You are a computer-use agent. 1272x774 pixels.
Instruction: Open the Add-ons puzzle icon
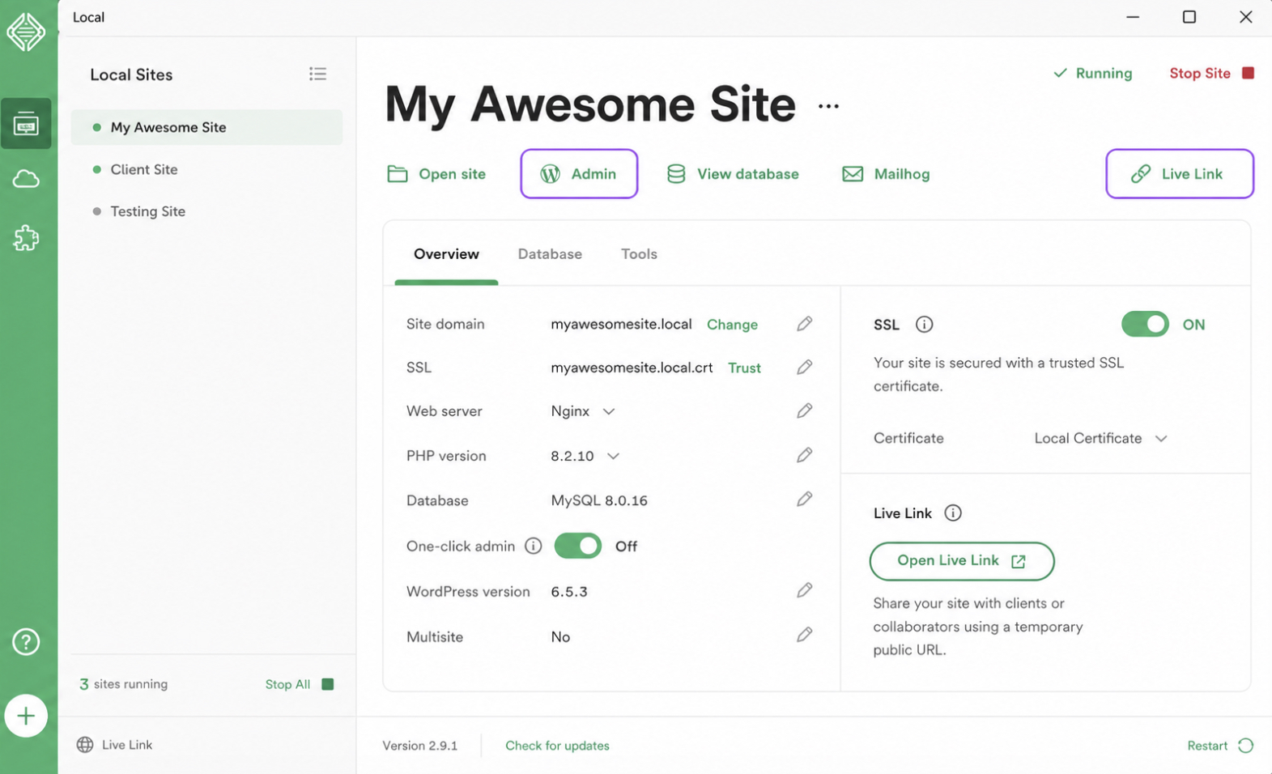point(26,238)
